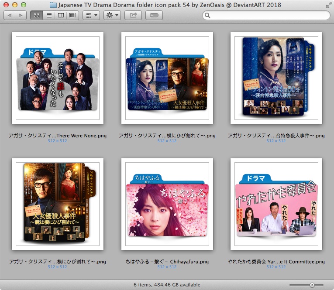Click the full screen arrows icon
The image size is (334, 290).
329,5
